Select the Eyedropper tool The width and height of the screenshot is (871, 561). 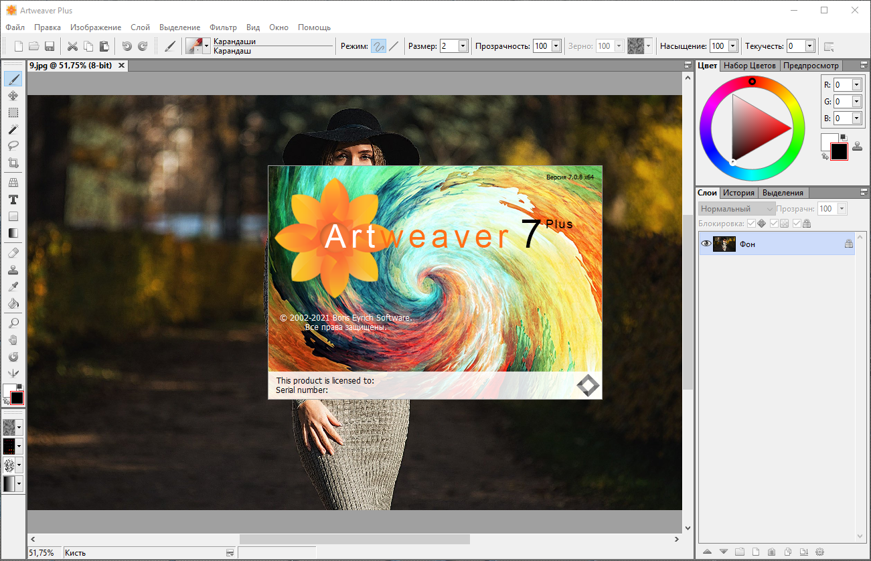[13, 287]
